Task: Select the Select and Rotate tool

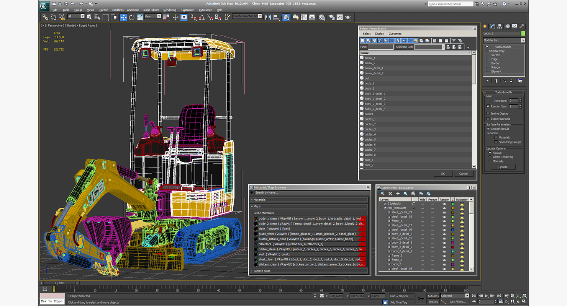Action: (132, 17)
